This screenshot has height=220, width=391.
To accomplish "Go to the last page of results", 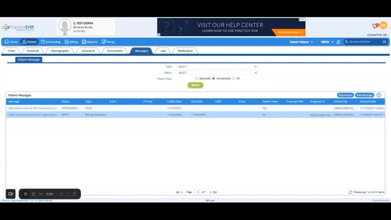I will (x=215, y=193).
